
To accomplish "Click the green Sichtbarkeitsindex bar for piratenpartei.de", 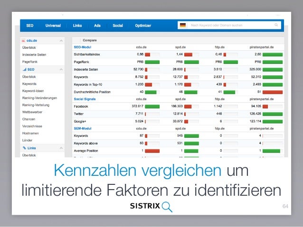I will tap(273, 54).
